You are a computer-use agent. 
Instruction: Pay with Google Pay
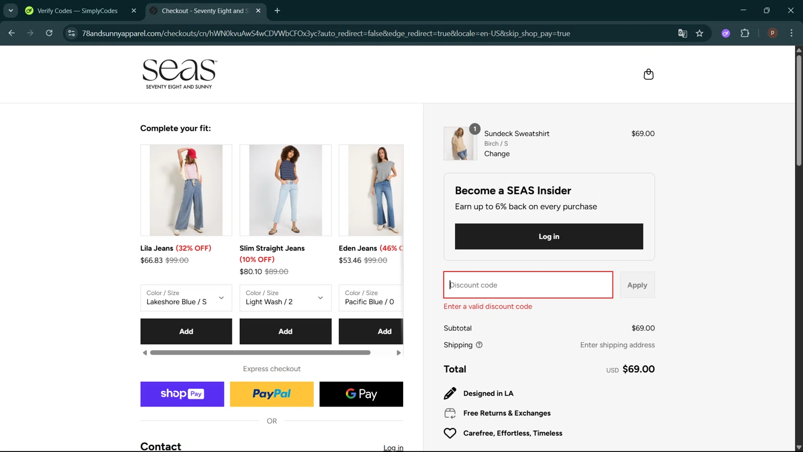coord(361,394)
